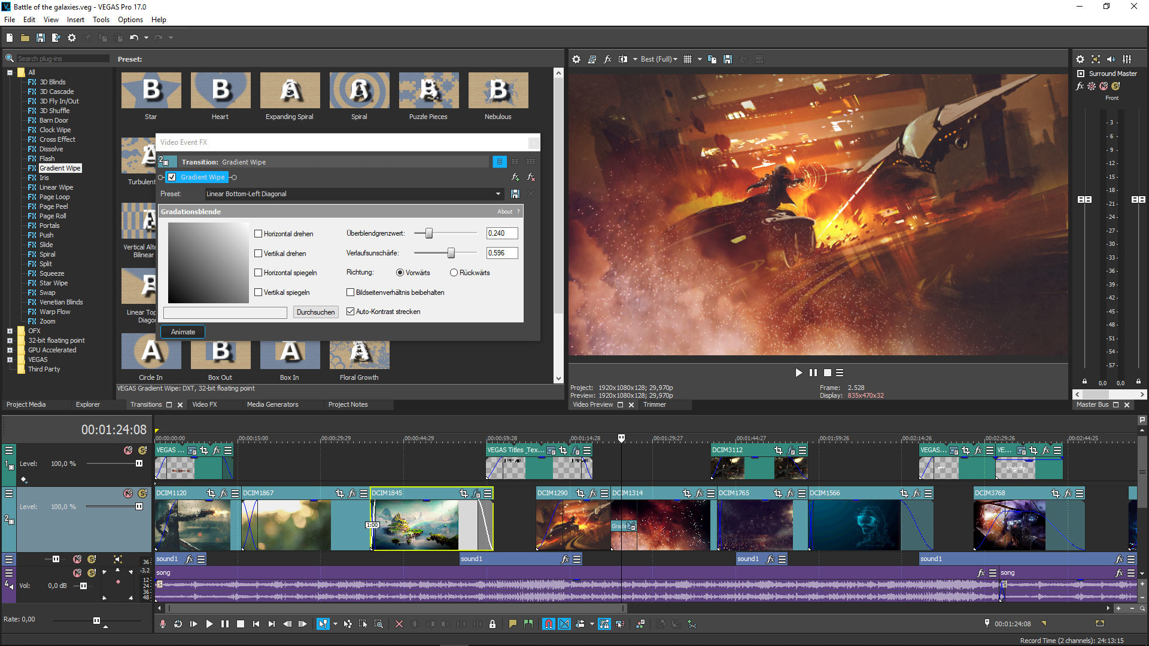Open the Tools menu
1149x646 pixels.
[x=101, y=19]
